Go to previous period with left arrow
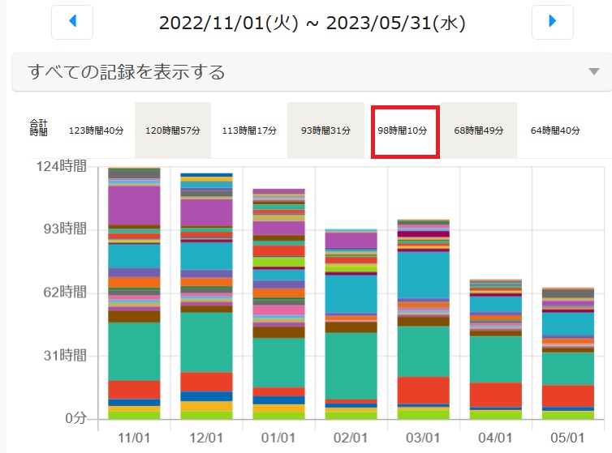612x453 pixels. (x=72, y=22)
